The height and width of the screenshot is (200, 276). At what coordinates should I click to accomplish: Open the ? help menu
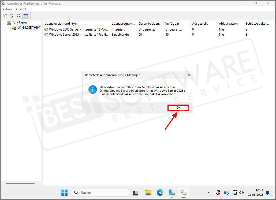click(x=31, y=9)
